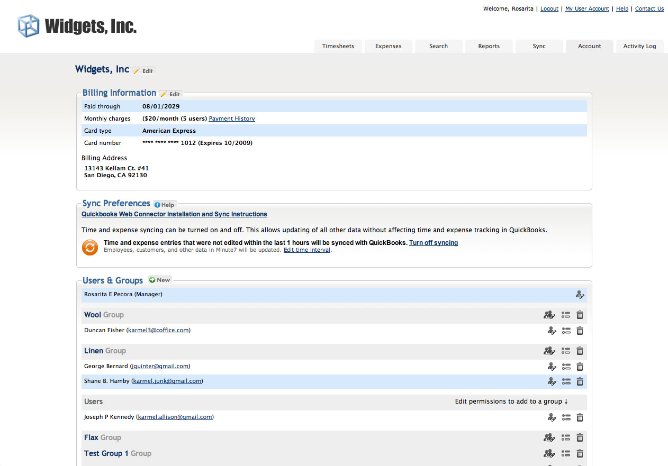
Task: Open the Account tab
Action: (x=590, y=46)
